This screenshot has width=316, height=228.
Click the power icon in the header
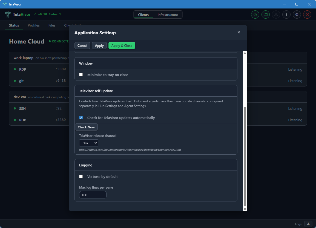point(255,14)
